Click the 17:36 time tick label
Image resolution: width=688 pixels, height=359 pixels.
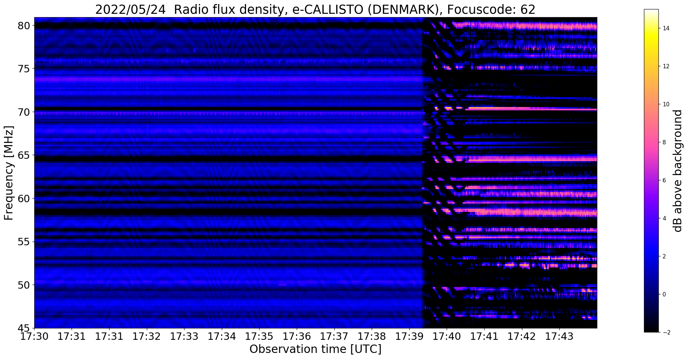coord(297,336)
